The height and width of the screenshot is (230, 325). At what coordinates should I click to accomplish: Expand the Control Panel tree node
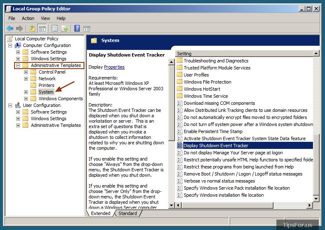(x=26, y=72)
